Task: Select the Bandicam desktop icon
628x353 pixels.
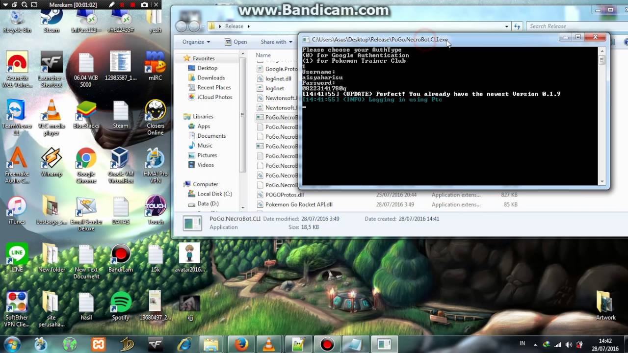Action: pyautogui.click(x=121, y=258)
